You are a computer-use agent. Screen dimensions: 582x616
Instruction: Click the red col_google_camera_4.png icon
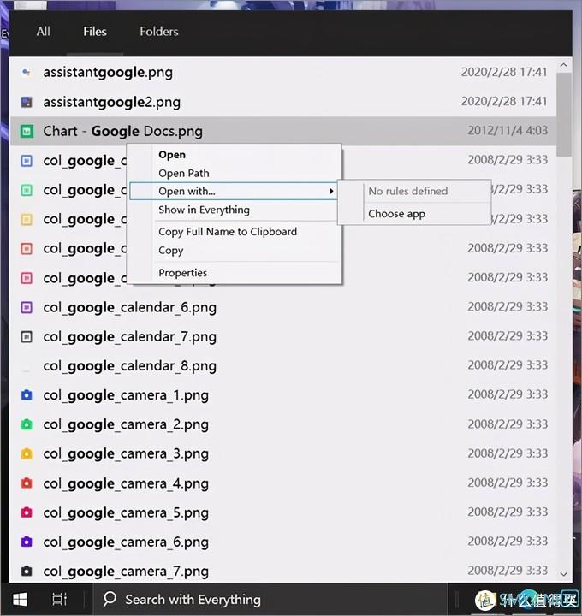pyautogui.click(x=27, y=483)
